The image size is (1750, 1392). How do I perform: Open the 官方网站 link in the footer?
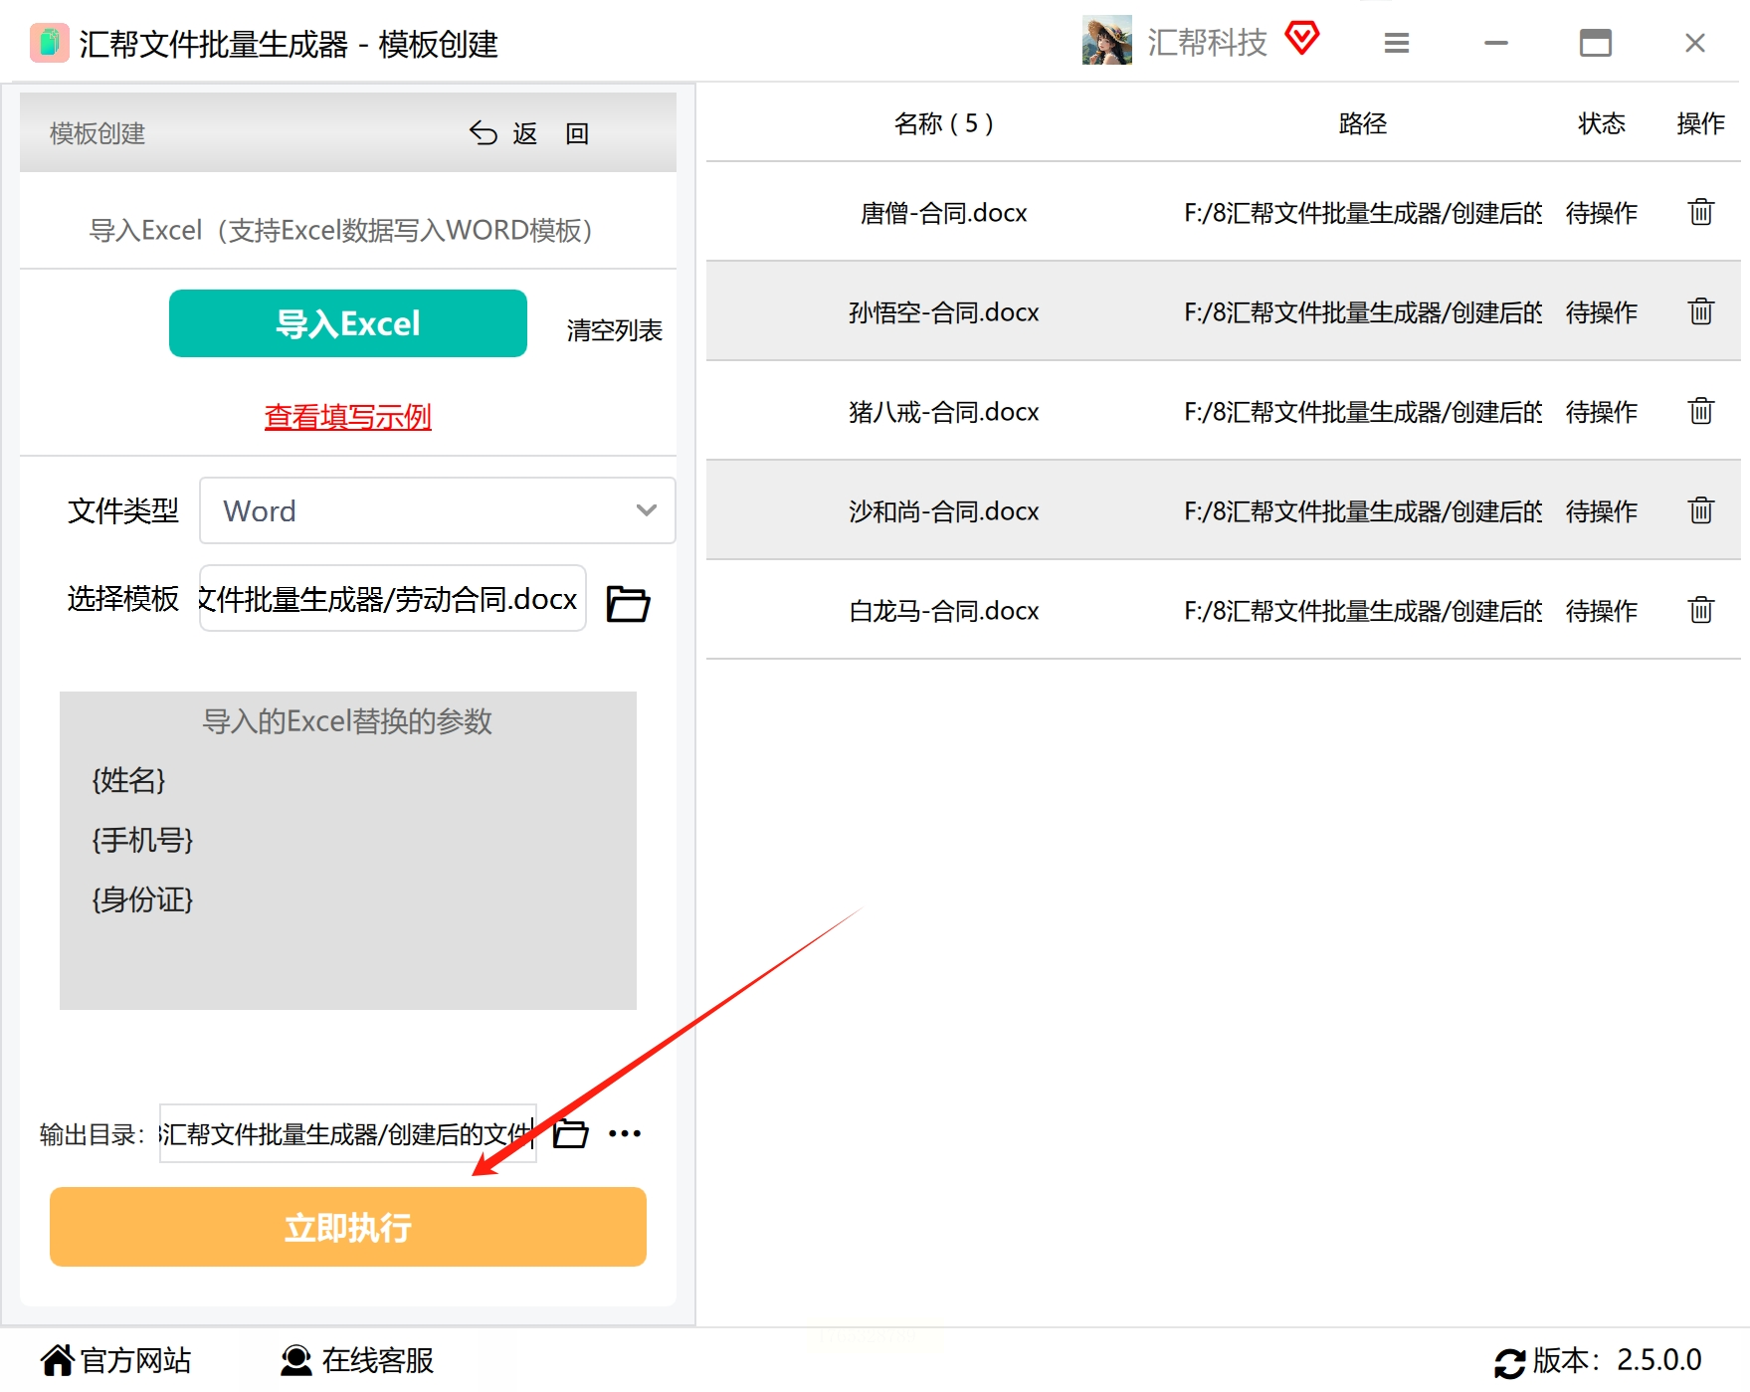[x=116, y=1360]
